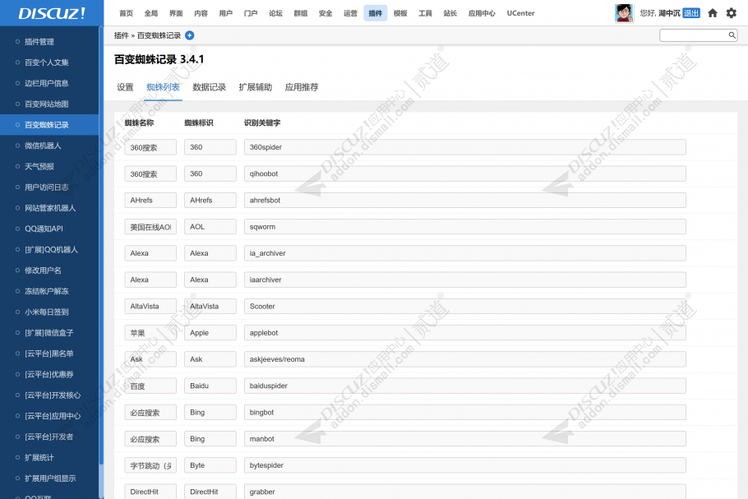
Task: Open the 论坛 top menu
Action: (x=275, y=13)
